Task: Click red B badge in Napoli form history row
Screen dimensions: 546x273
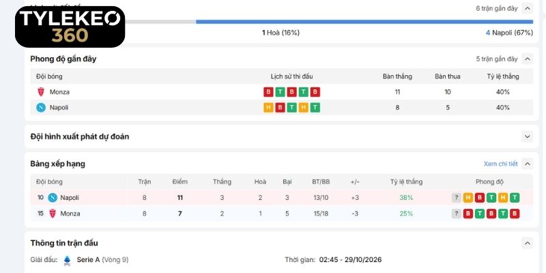Action: tap(280, 108)
